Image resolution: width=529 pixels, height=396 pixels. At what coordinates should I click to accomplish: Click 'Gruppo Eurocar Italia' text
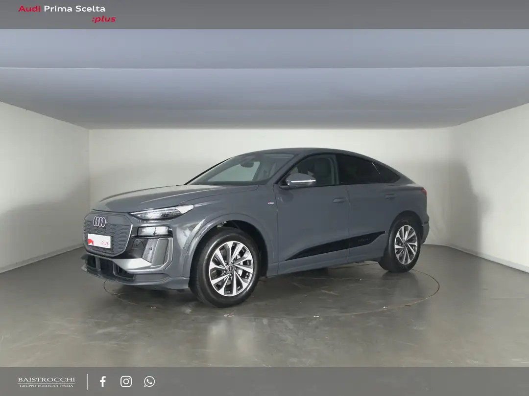click(47, 386)
